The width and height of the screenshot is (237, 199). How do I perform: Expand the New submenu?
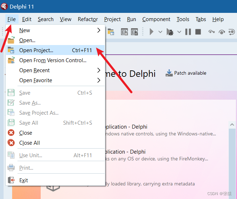[x=55, y=30]
